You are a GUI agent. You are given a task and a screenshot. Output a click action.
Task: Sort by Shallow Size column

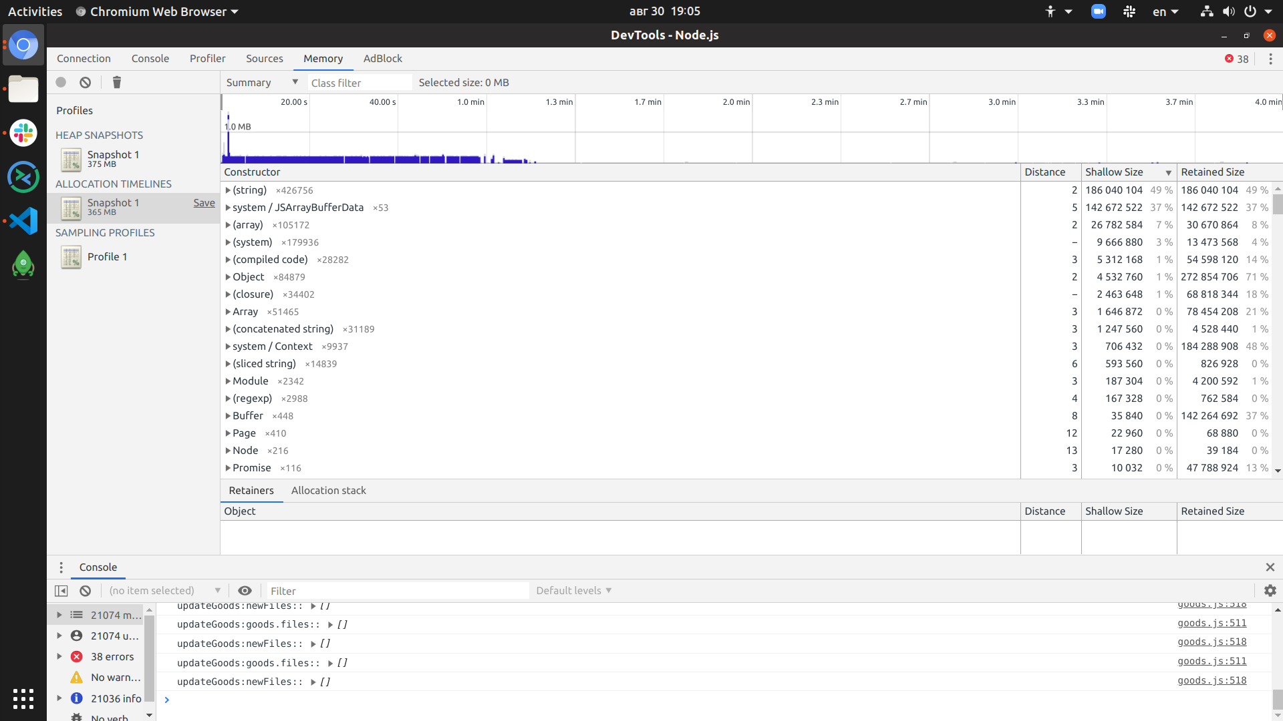(1129, 172)
